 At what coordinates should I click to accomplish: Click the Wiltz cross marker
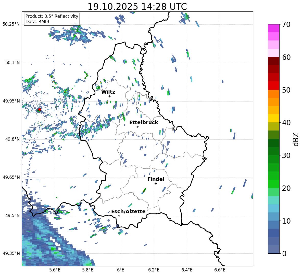pyautogui.click(x=110, y=96)
